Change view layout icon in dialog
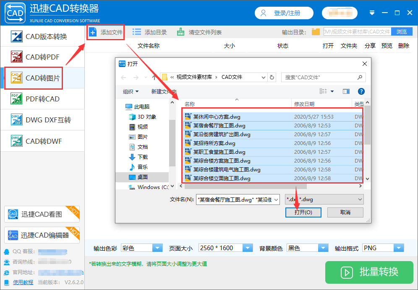The height and width of the screenshot is (290, 418). point(324,91)
